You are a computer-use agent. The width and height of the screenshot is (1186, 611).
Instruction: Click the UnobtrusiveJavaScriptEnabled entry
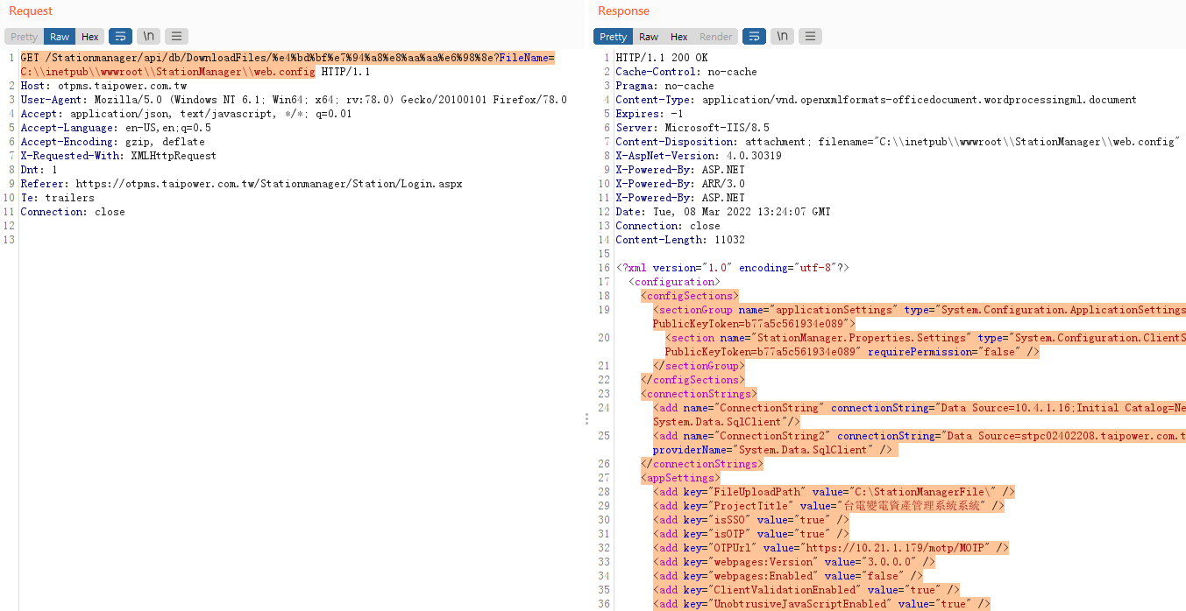pyautogui.click(x=821, y=604)
